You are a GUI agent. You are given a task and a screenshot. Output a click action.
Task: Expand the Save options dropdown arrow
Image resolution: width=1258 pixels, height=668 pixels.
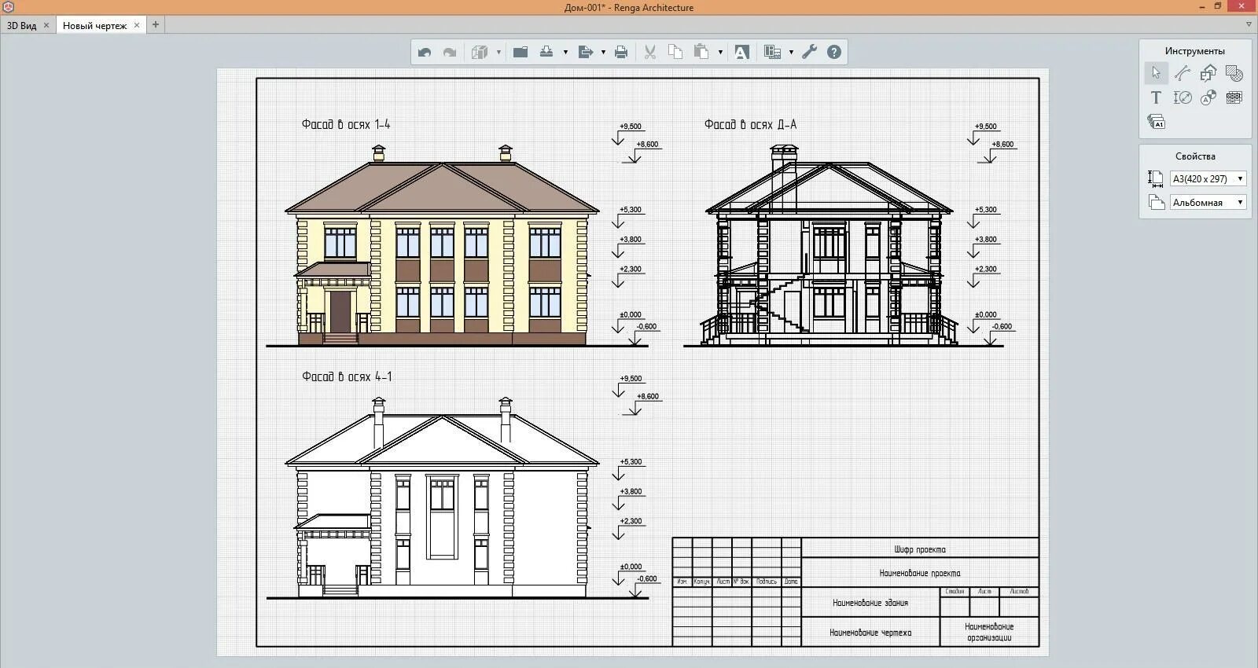click(565, 53)
